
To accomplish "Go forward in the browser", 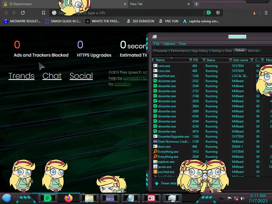I will 14,13.
